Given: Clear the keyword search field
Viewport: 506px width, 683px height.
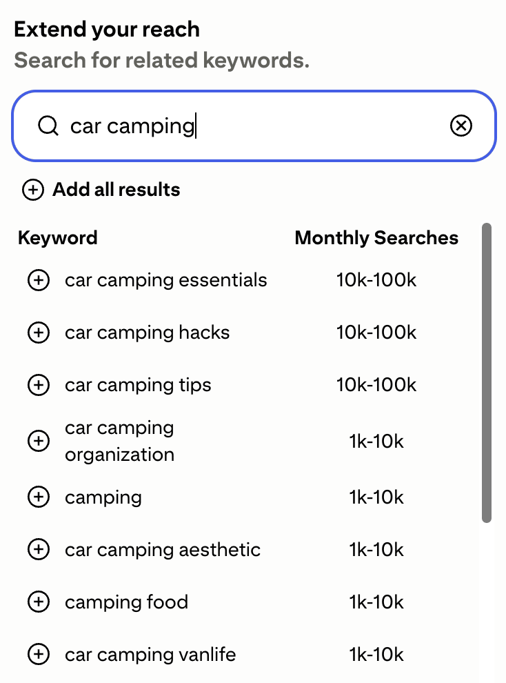Looking at the screenshot, I should tap(461, 126).
